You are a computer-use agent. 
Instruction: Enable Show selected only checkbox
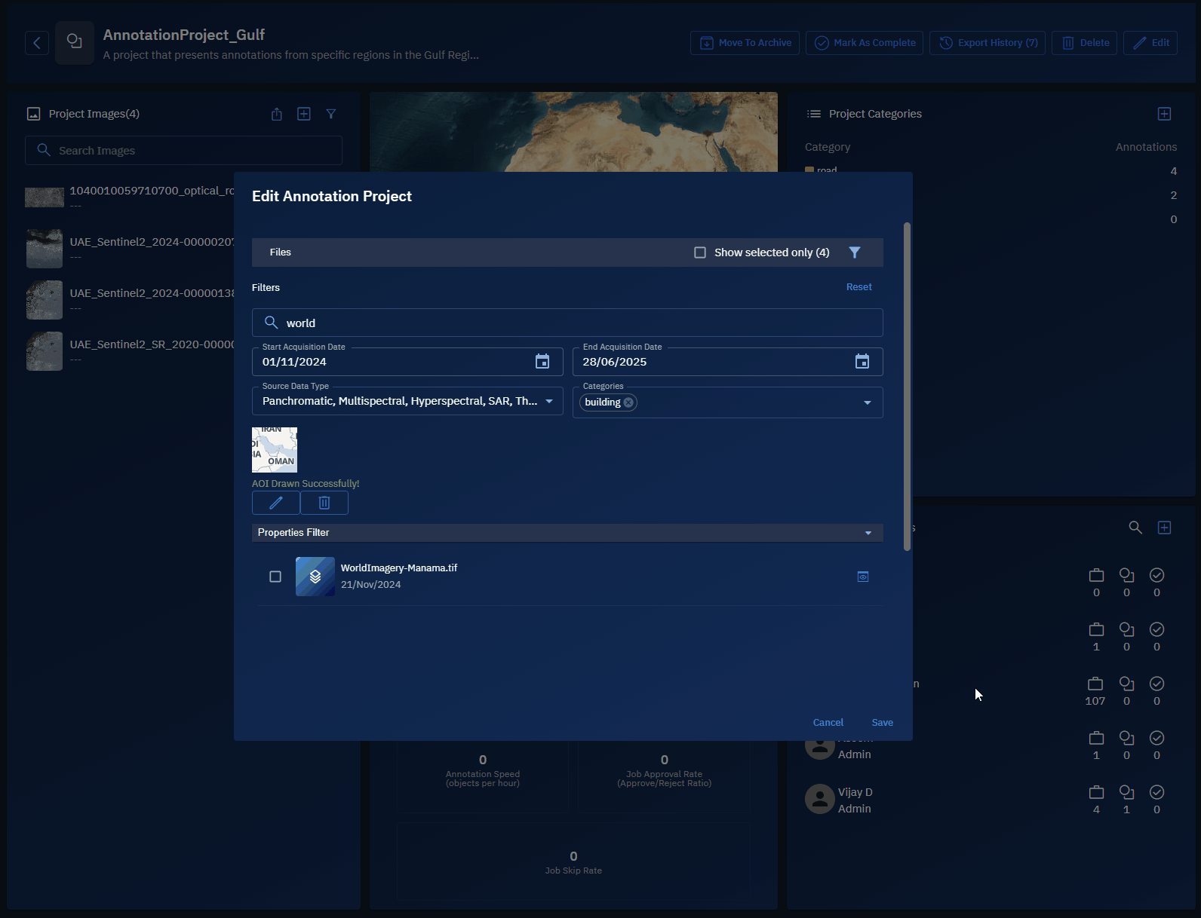coord(700,252)
